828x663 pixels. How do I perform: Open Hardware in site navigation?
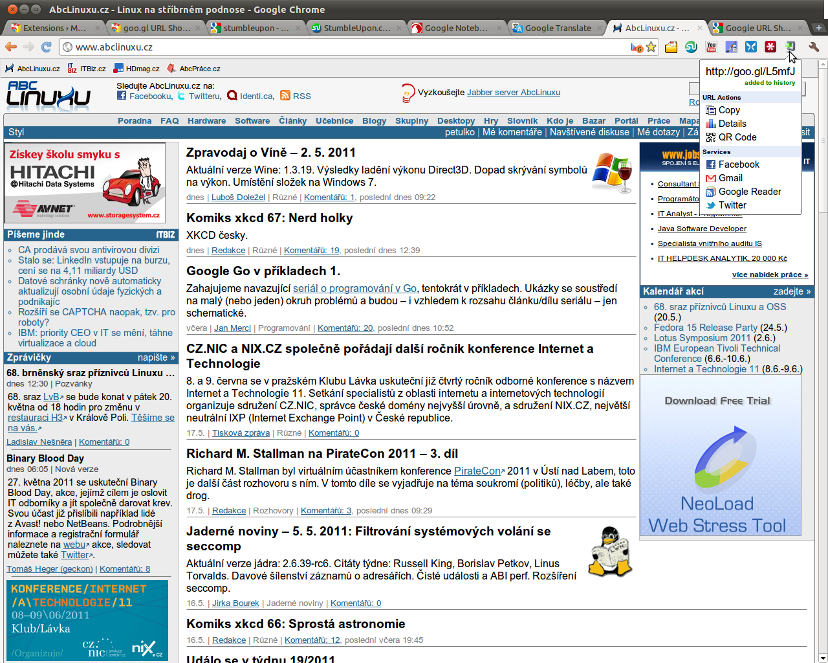pyautogui.click(x=206, y=120)
